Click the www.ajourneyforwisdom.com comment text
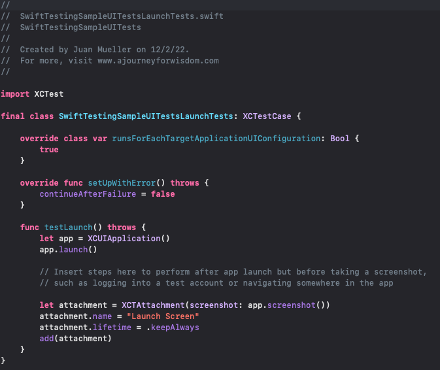The image size is (440, 370). [x=158, y=61]
